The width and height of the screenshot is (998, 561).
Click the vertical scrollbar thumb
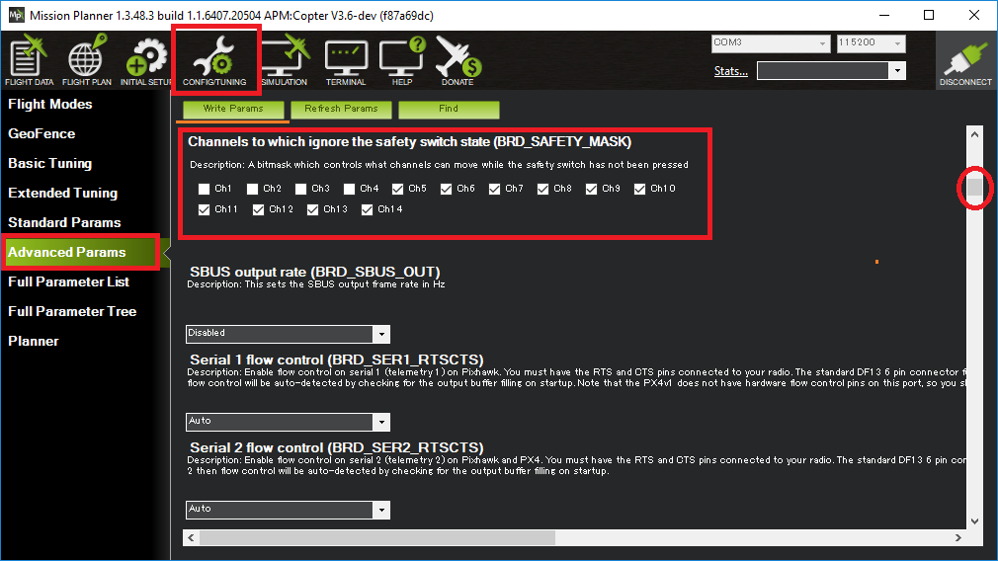pyautogui.click(x=974, y=188)
